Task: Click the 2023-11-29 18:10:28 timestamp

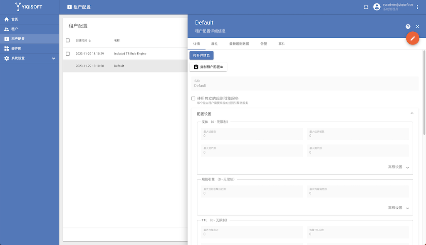Action: click(90, 66)
